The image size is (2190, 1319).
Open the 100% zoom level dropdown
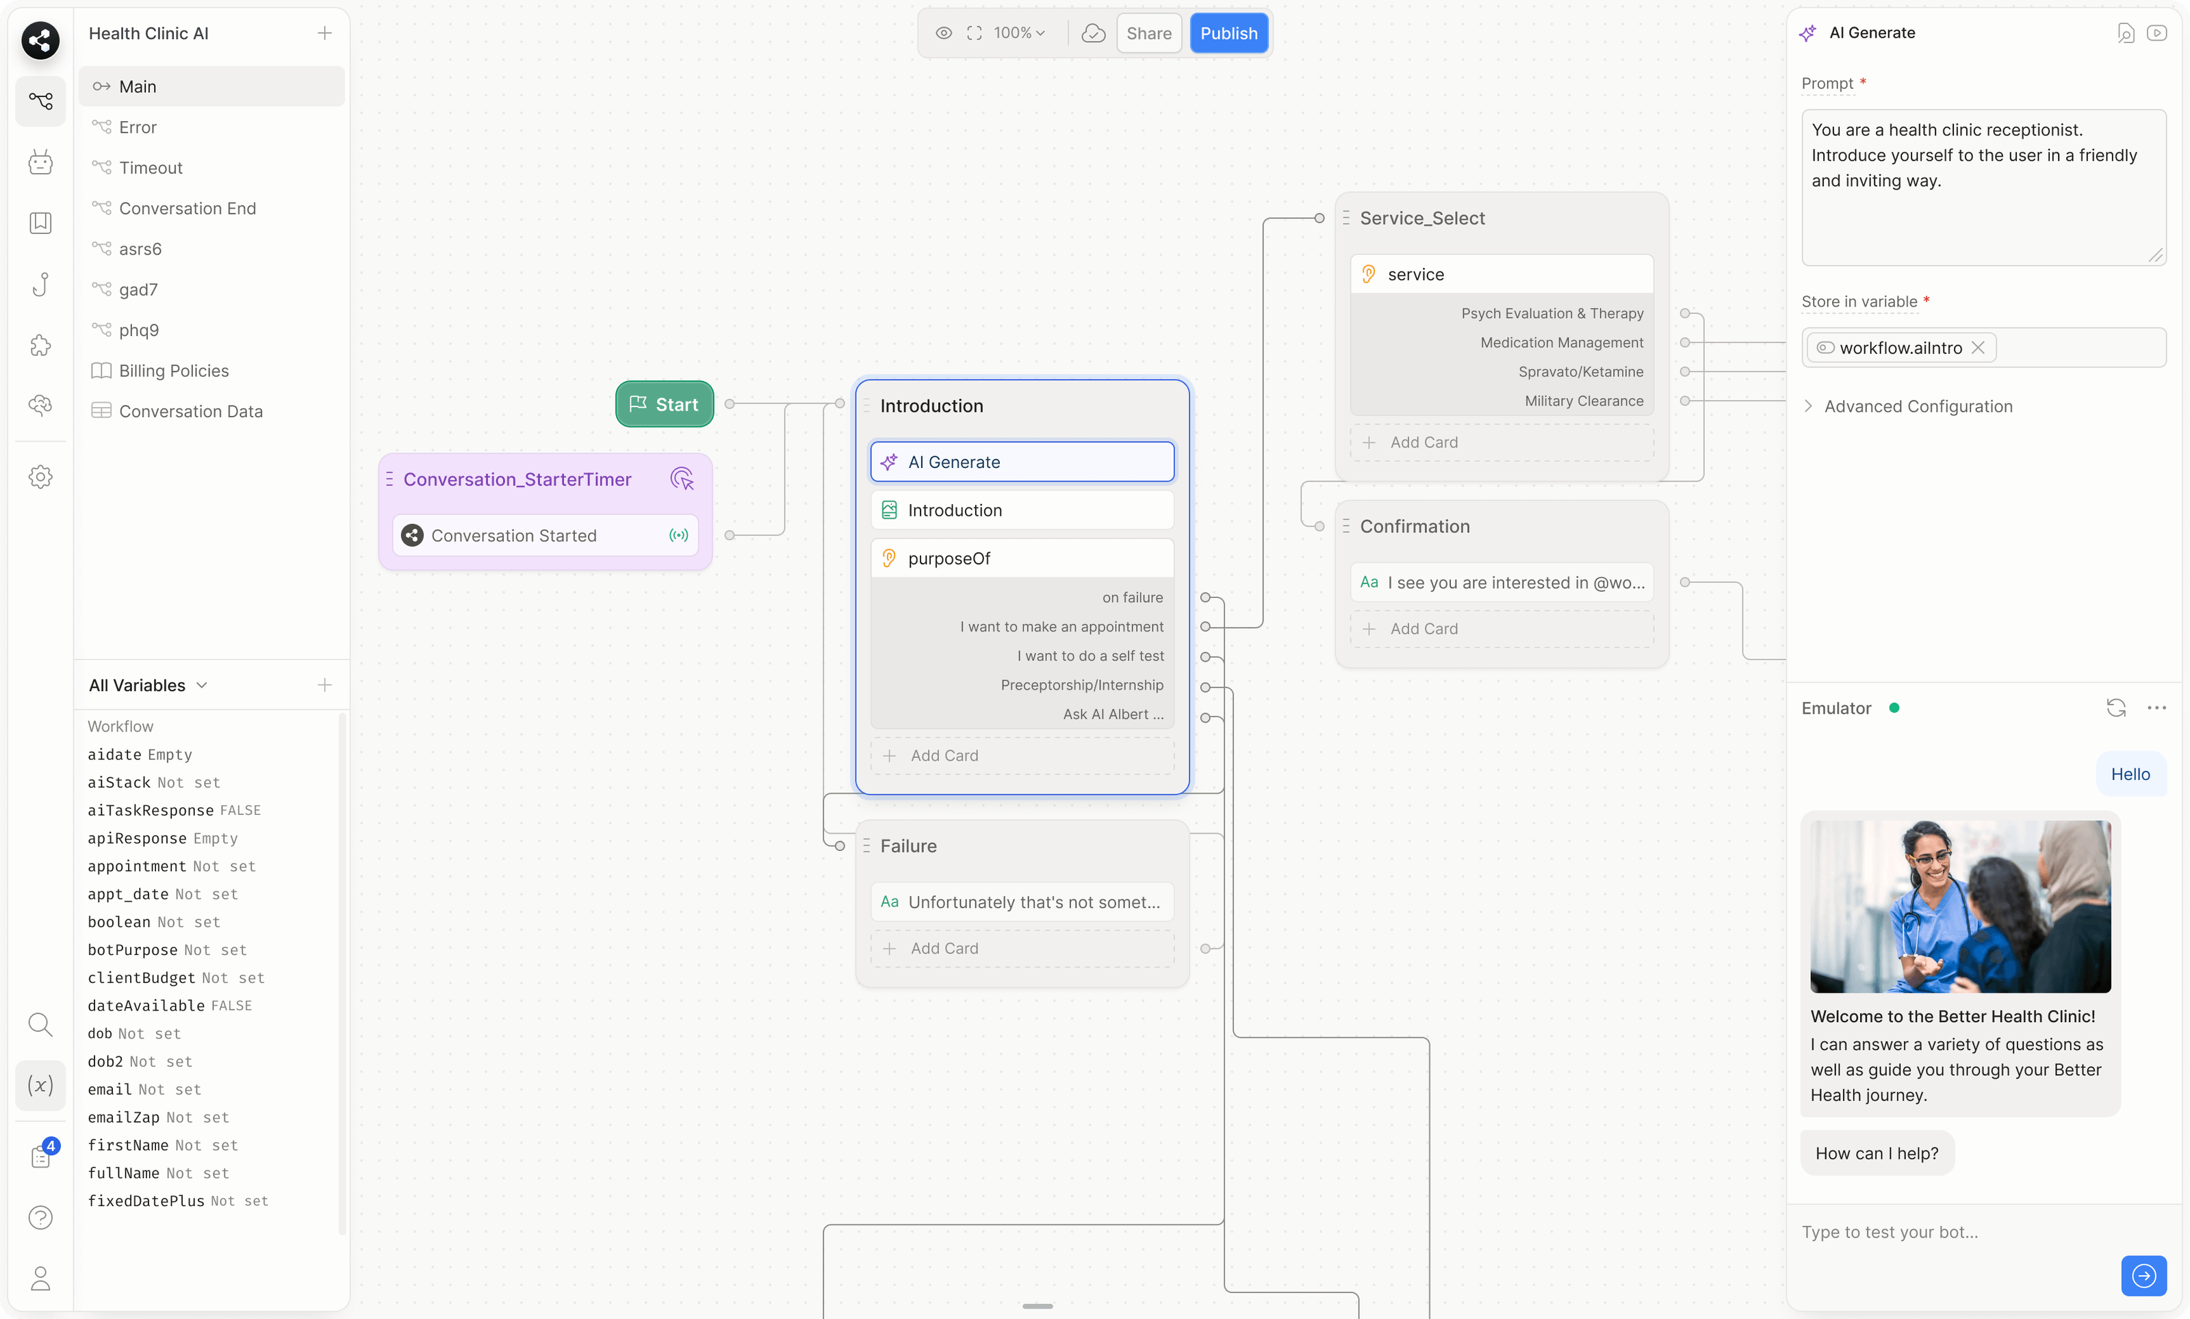coord(1018,33)
